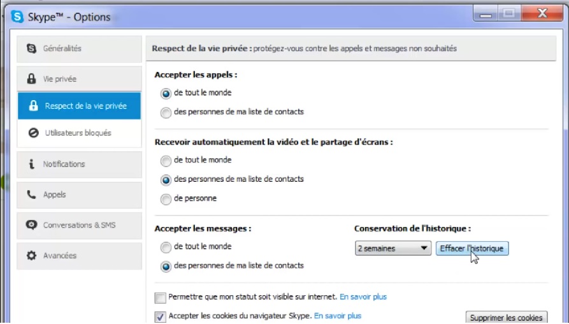The width and height of the screenshot is (569, 324).
Task: Click the info icon beside Notifications
Action: click(x=32, y=164)
